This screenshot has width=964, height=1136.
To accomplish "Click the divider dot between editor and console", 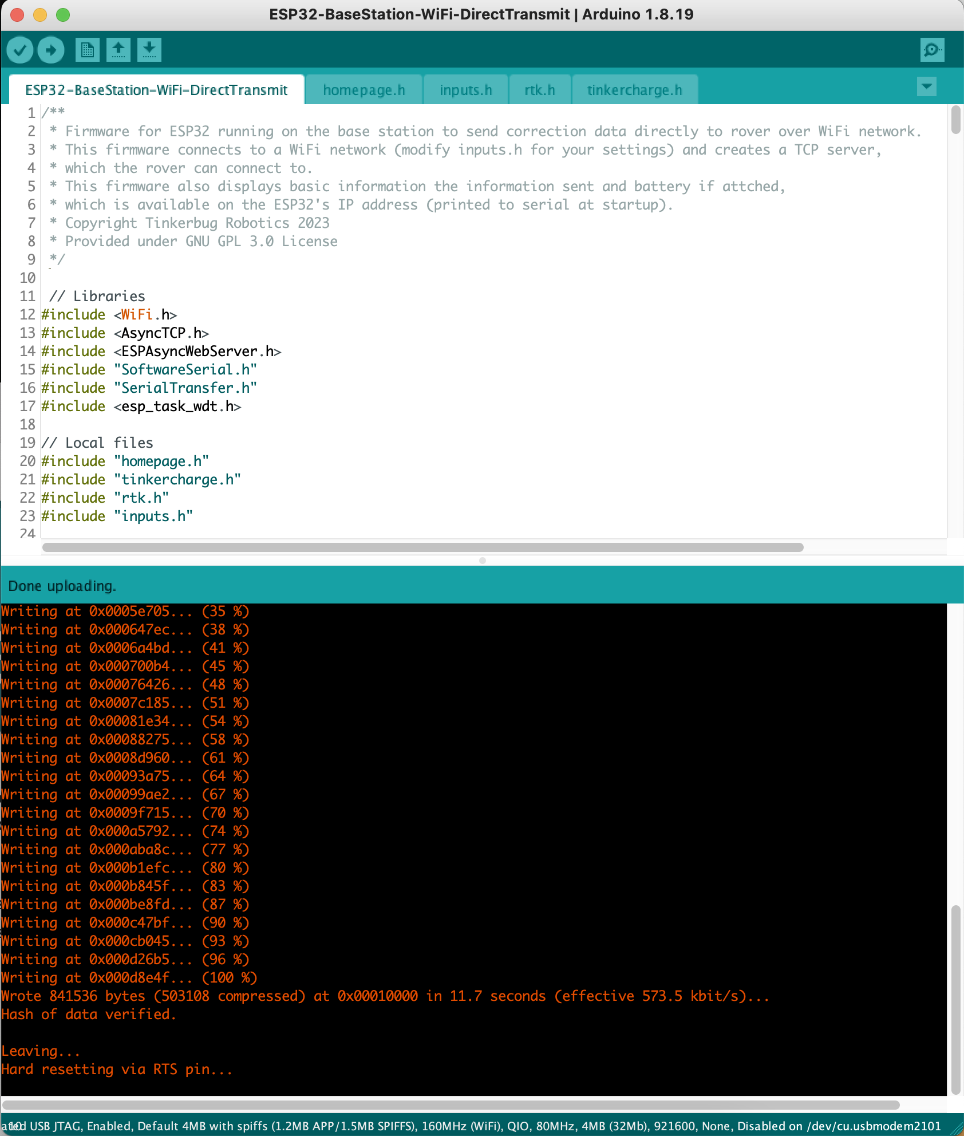I will coord(483,561).
